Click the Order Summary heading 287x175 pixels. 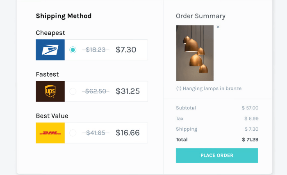point(200,16)
